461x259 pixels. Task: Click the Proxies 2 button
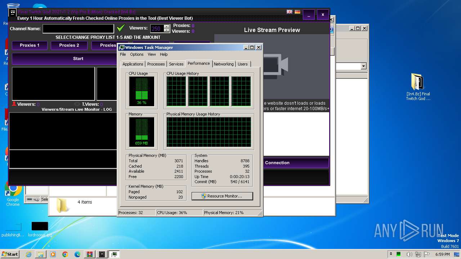coord(69,45)
